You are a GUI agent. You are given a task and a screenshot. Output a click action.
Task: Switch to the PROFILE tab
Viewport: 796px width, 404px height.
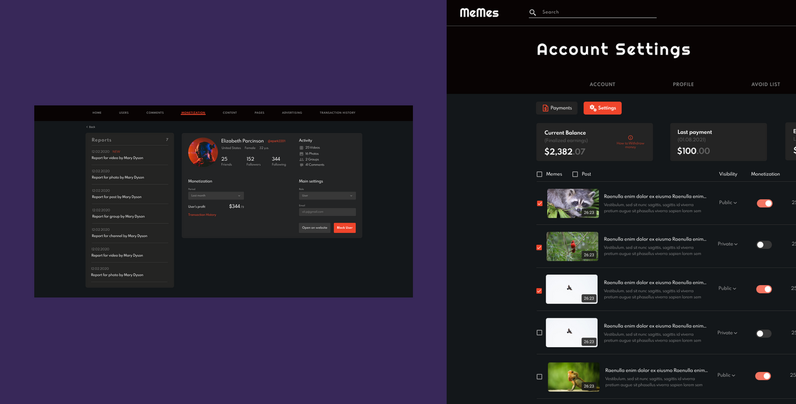click(x=683, y=84)
